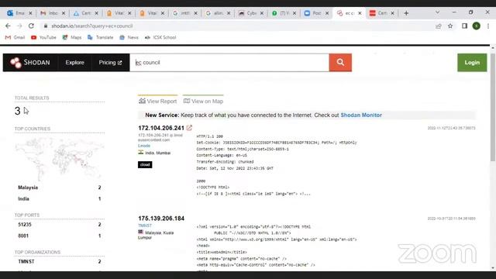Open ICSK School bookmark
Image resolution: width=496 pixels, height=279 pixels.
[x=160, y=37]
